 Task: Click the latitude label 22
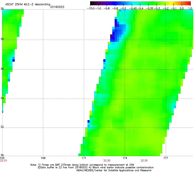(2, 127)
